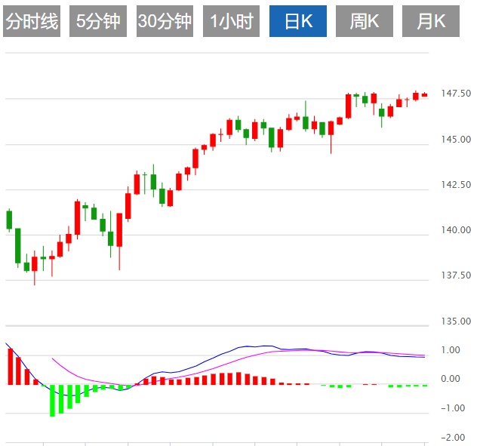Click the 135.00 price axis label
Screen dimensions: 480x446
(456, 321)
